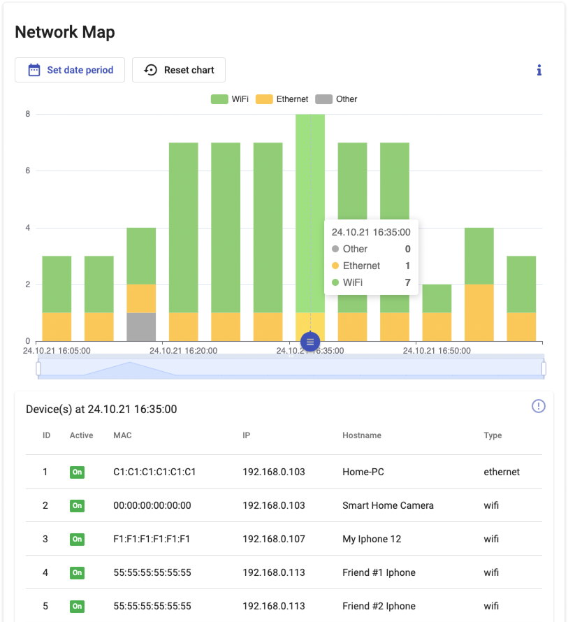The height and width of the screenshot is (622, 568).
Task: Click the On badge for Home-PC
Action: coord(77,472)
